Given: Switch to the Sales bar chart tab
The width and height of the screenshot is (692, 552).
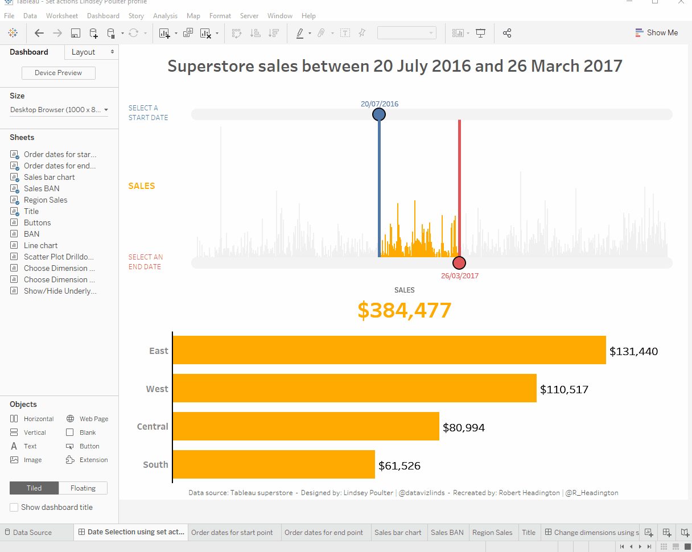Looking at the screenshot, I should (x=398, y=533).
